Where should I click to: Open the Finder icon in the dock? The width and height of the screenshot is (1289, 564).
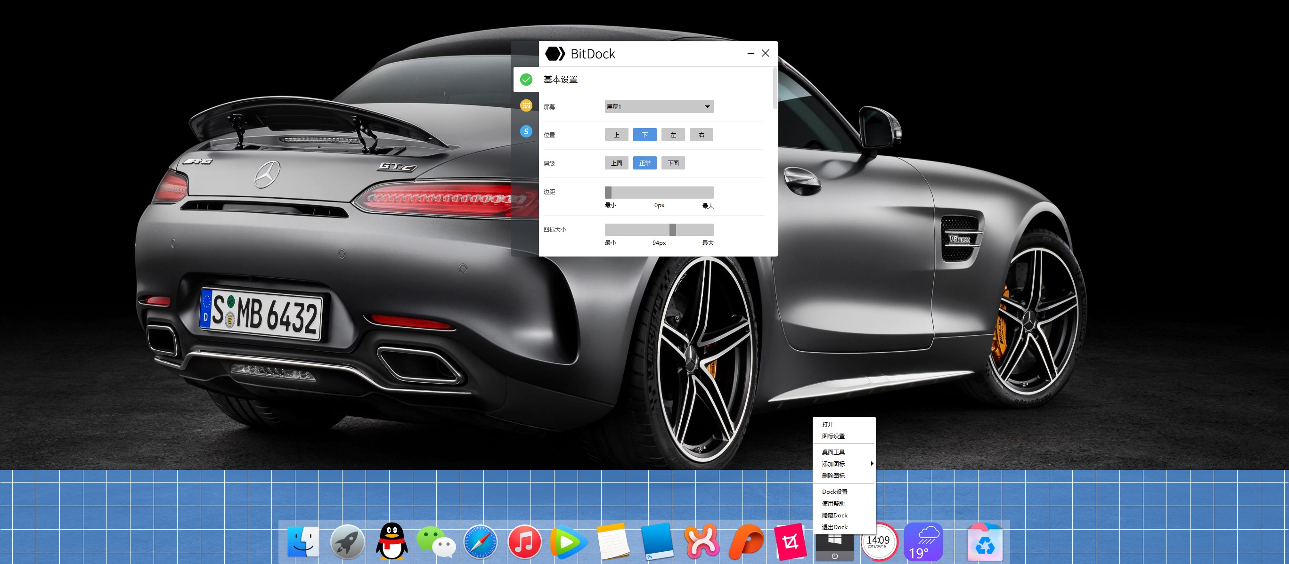coord(303,541)
